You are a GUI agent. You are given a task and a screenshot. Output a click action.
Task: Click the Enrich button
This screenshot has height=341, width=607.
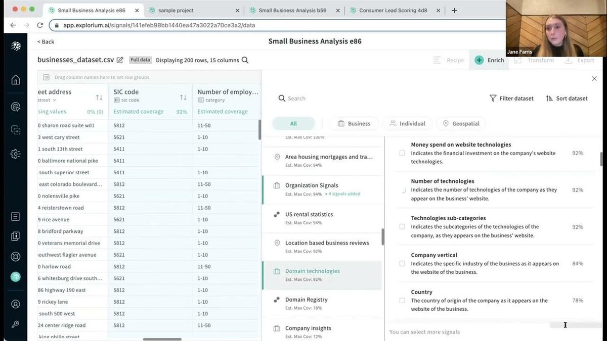click(x=489, y=60)
